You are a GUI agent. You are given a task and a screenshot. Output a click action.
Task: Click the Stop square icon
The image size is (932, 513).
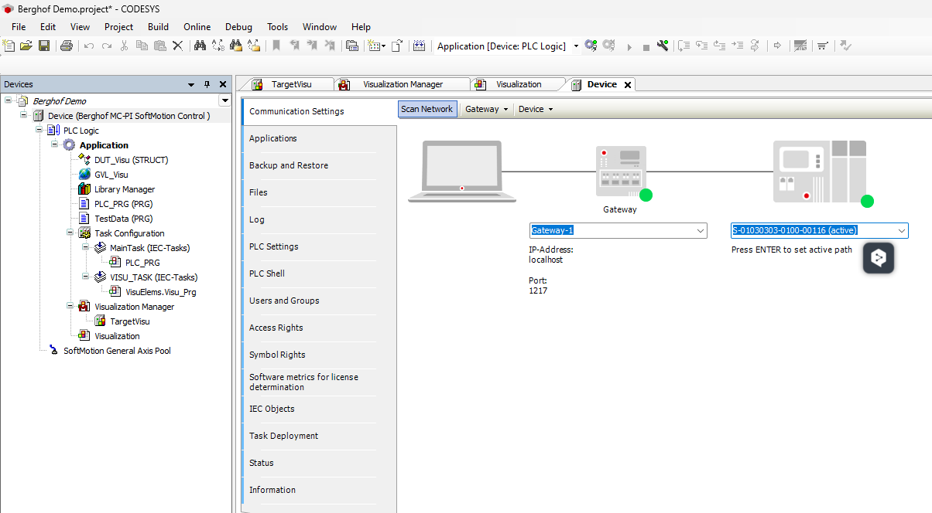pos(646,46)
